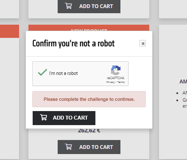187x160 pixels.
Task: Select the pink challenge error message
Action: (89, 99)
